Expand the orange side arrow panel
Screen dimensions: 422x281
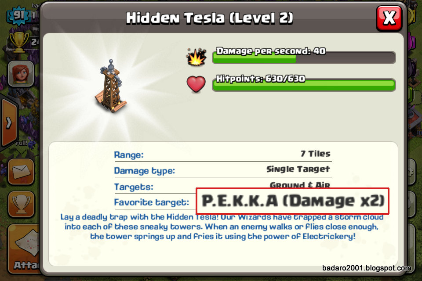(9, 123)
